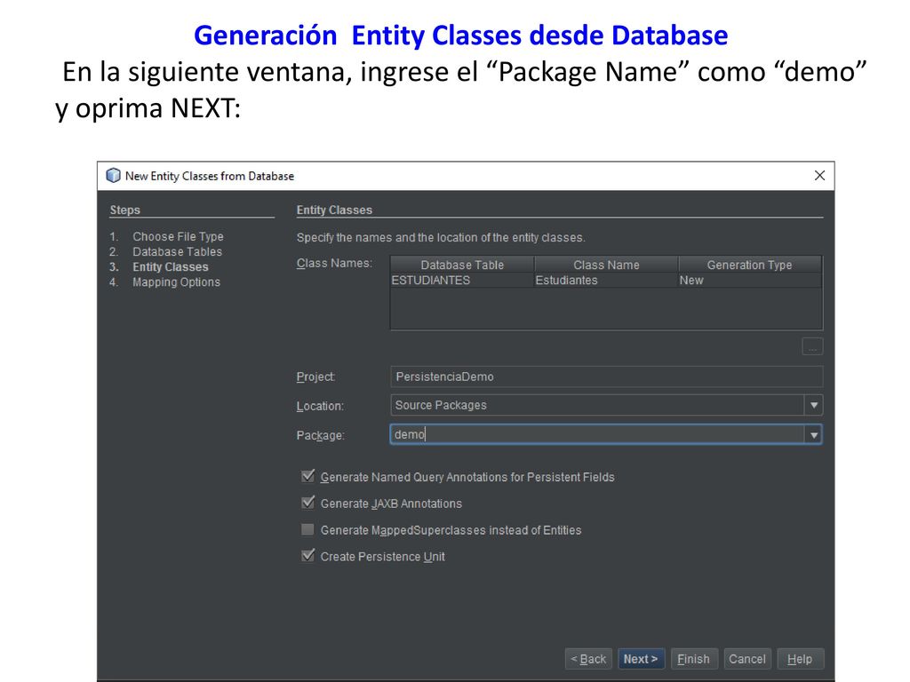The image size is (910, 682).
Task: Click the Package text field containing demo
Action: [597, 434]
